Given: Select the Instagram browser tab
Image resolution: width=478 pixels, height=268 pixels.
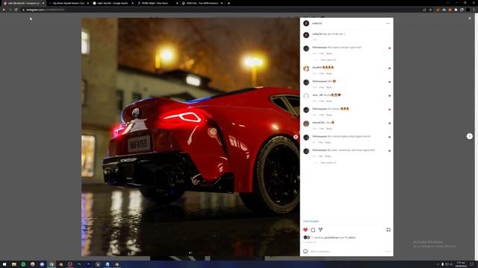Looking at the screenshot, I should pos(24,3).
